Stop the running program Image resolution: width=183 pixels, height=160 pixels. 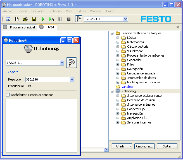(x=69, y=19)
